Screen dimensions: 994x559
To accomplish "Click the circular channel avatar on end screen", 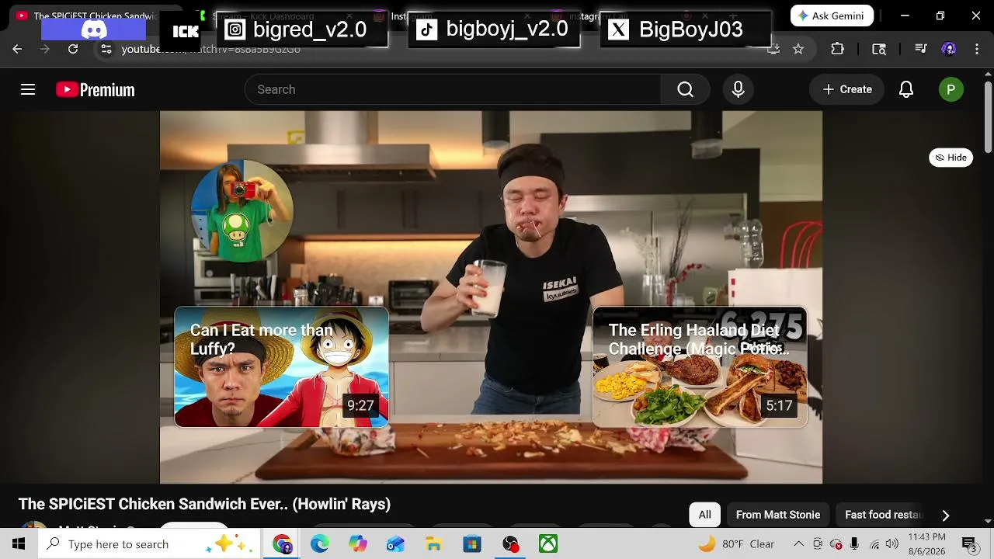I will (242, 211).
